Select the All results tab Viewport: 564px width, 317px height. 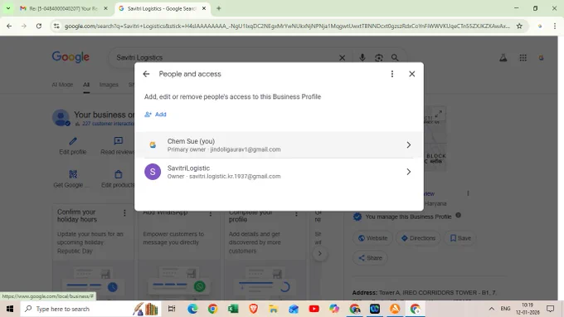tap(86, 85)
